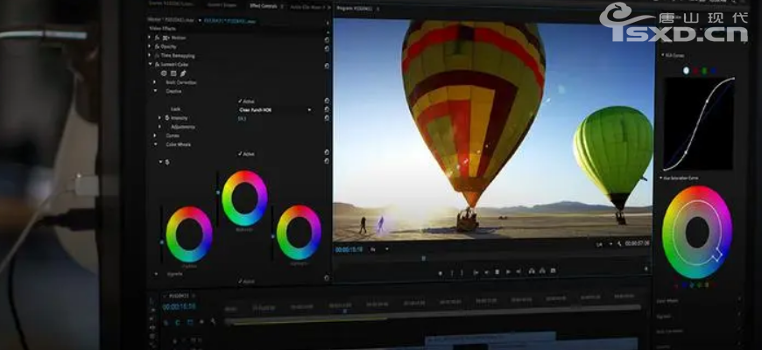Mark In point in Program monitor
The width and height of the screenshot is (762, 350).
tap(451, 273)
